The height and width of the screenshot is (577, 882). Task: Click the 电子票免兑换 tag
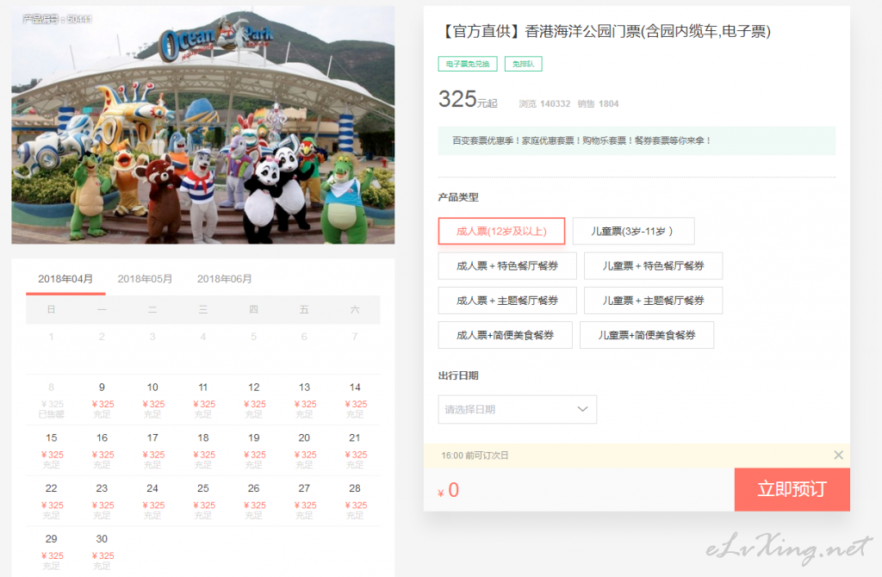coord(468,64)
